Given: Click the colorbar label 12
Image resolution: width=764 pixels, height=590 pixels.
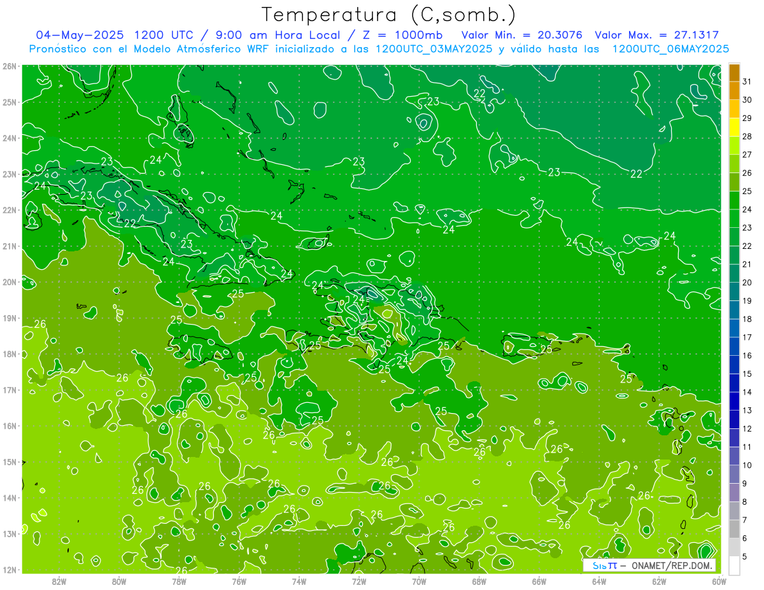Looking at the screenshot, I should (x=747, y=428).
